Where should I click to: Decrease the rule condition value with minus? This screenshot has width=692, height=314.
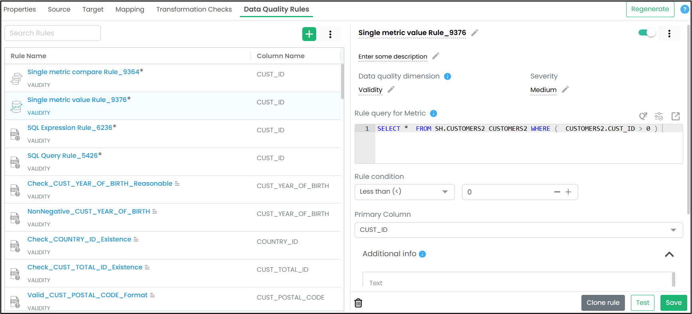[x=557, y=192]
